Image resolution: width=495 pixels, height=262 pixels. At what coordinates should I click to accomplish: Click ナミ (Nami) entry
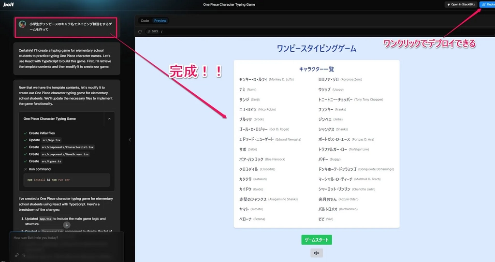tap(247, 89)
